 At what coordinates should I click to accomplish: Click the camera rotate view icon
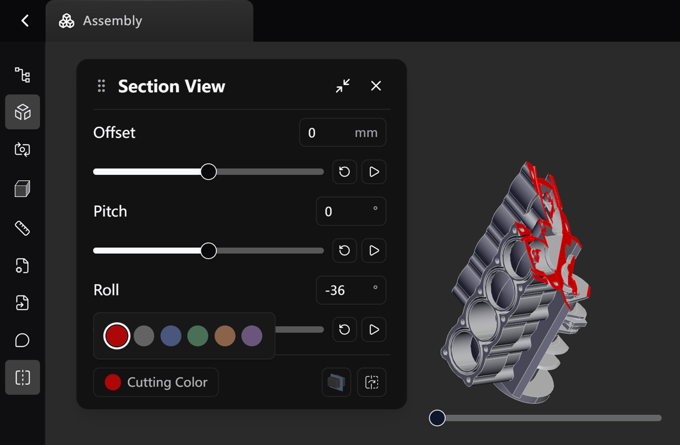pos(23,149)
